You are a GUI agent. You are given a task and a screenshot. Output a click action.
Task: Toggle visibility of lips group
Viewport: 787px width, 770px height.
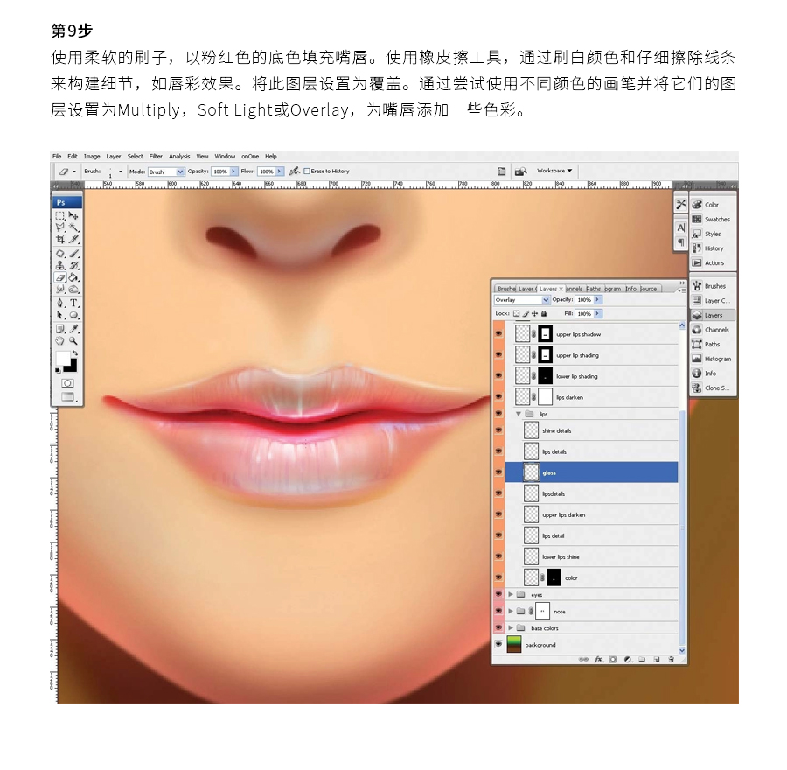(499, 414)
